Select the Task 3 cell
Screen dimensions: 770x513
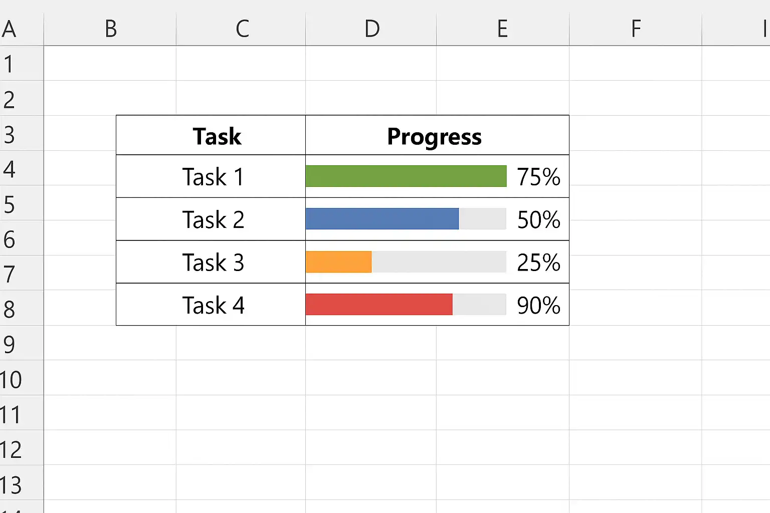[x=213, y=263]
